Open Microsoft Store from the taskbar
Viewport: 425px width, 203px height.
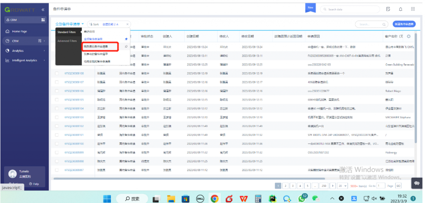(186, 199)
